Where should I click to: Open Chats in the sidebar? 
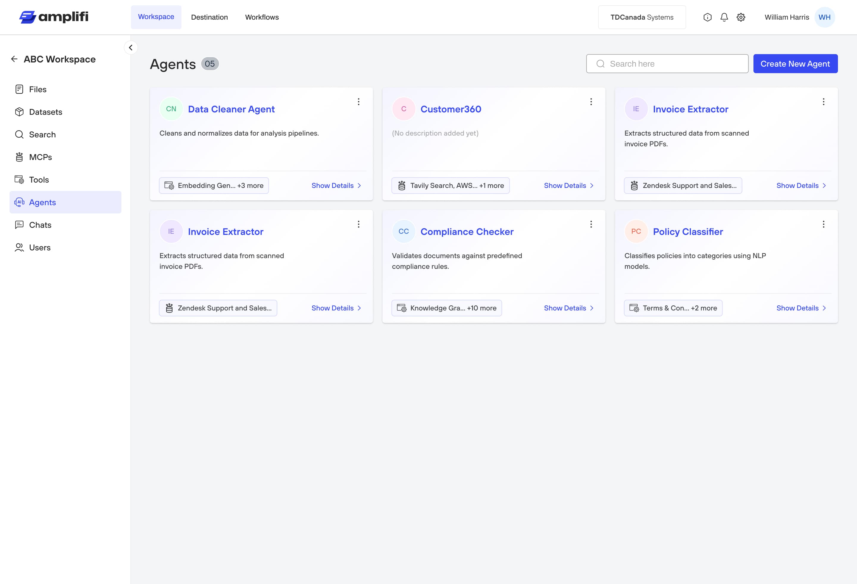click(x=65, y=225)
